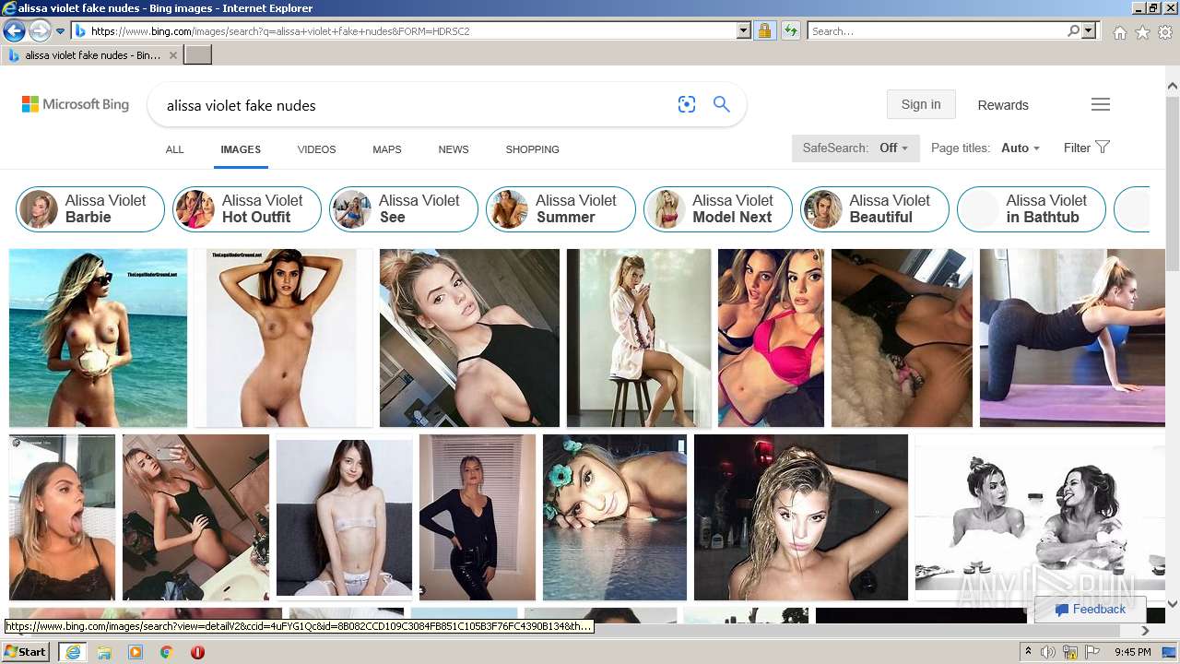Click the Microsoft Bing logo
The width and height of the screenshot is (1180, 664).
tap(76, 104)
